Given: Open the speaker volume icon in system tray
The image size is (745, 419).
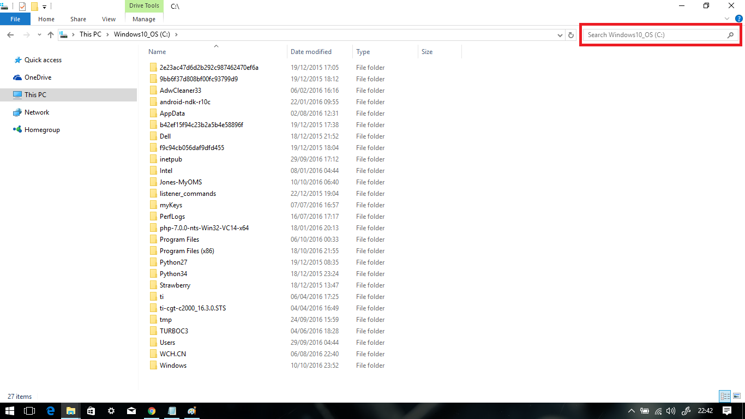Looking at the screenshot, I should coord(670,411).
